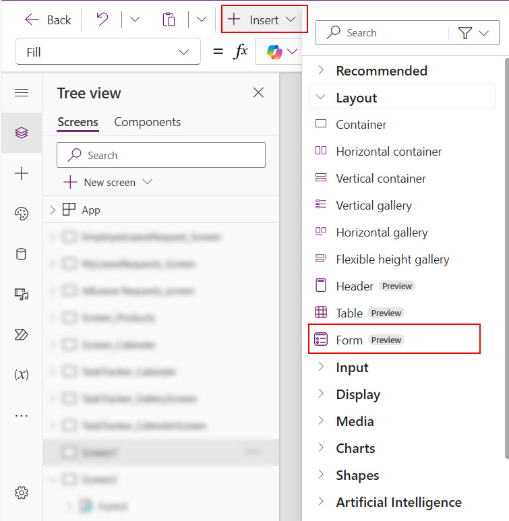
Task: Click the Tree view search box
Action: pos(161,155)
